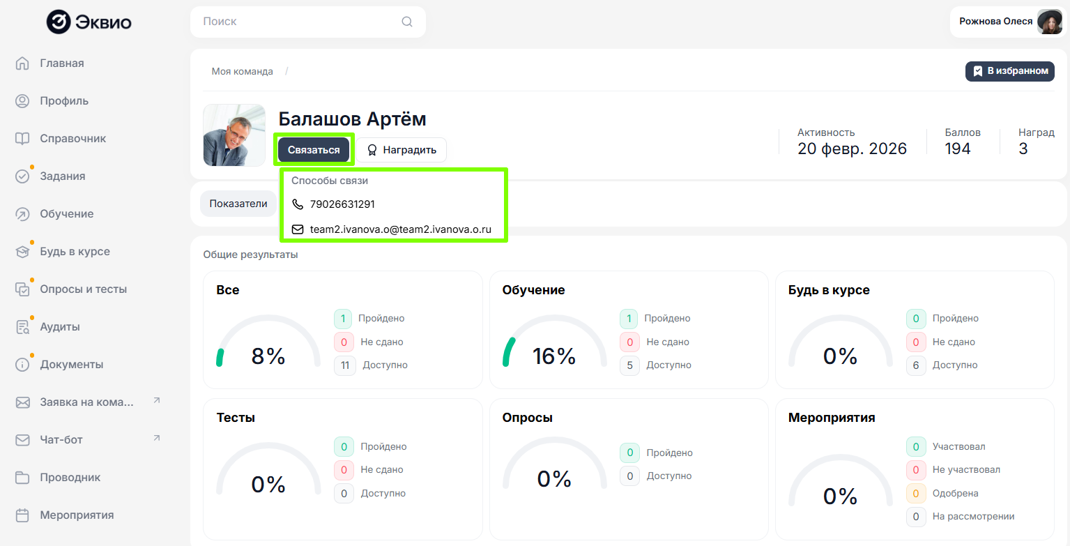Open the Проводник folder icon

pos(22,478)
